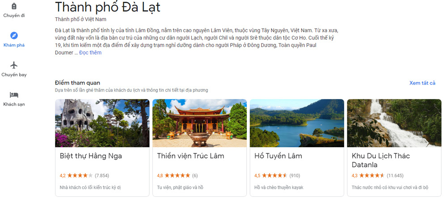Screen dimensions: 447x199
Task: Click the Biệt thự Hằng Nga title
Action: (91, 156)
